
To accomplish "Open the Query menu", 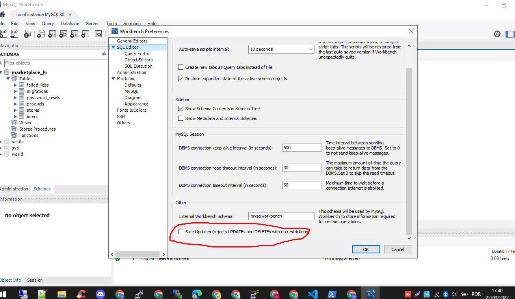I will click(x=48, y=24).
